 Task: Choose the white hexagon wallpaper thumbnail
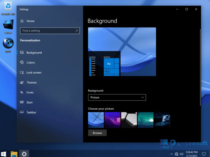tap(129, 120)
